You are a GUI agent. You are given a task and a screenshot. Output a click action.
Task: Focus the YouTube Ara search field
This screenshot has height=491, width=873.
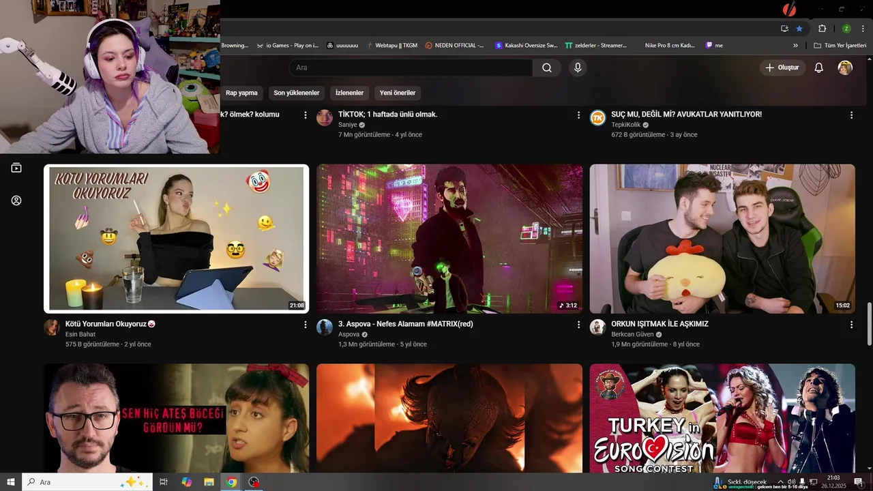click(411, 68)
